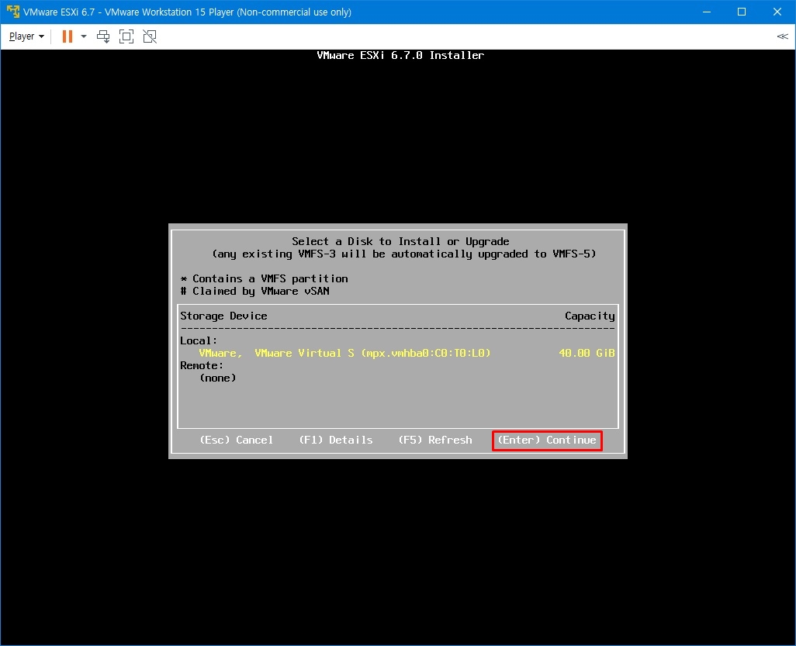Click the Capacity column header

pyautogui.click(x=590, y=316)
